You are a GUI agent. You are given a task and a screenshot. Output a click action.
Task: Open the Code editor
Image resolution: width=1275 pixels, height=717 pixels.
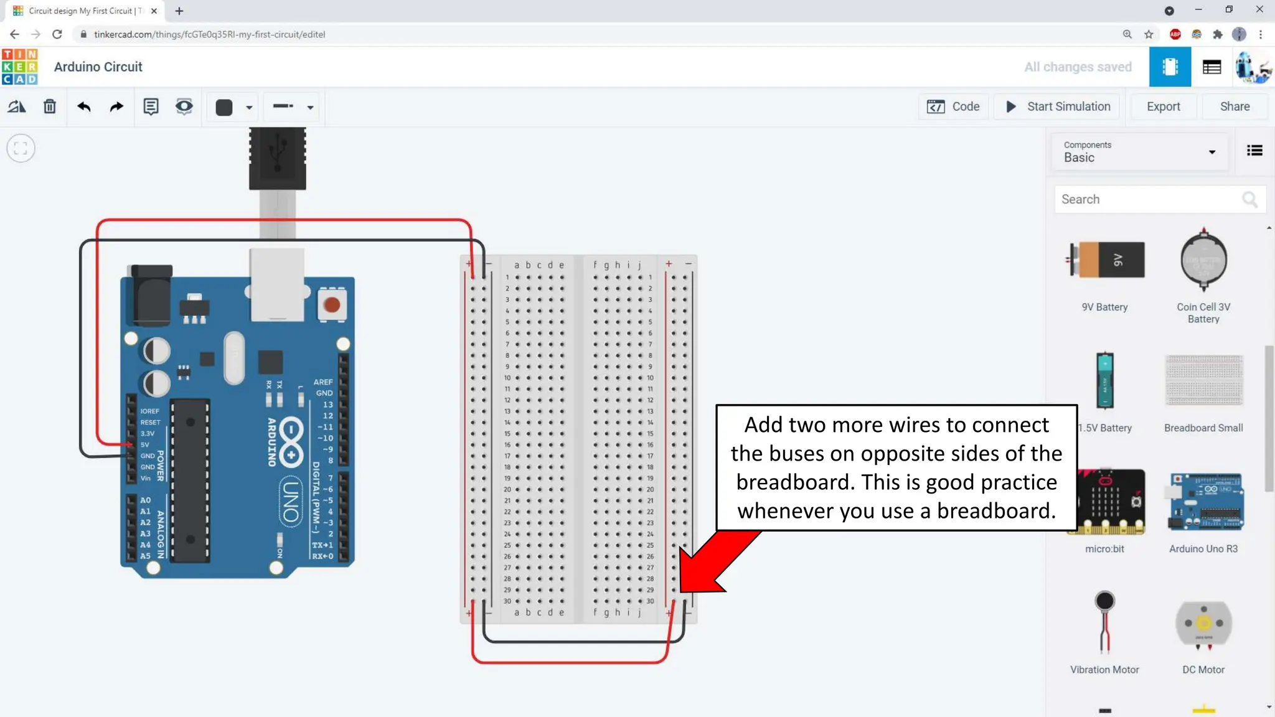953,106
